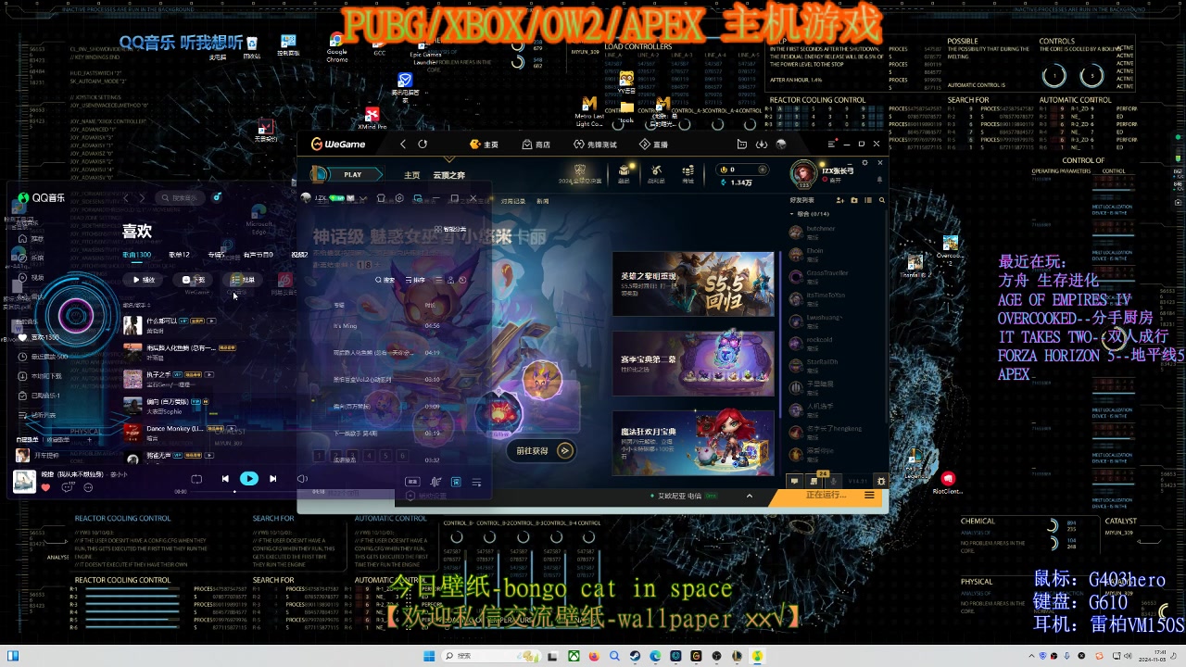Open 2024 全球总决赛 worlds icon
Image resolution: width=1186 pixels, height=667 pixels.
pyautogui.click(x=579, y=173)
